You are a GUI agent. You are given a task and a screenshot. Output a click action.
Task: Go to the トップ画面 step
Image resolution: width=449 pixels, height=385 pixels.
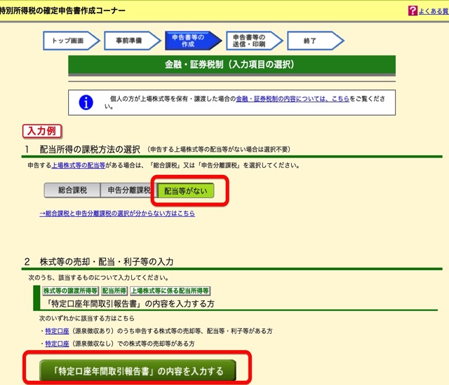pos(67,41)
